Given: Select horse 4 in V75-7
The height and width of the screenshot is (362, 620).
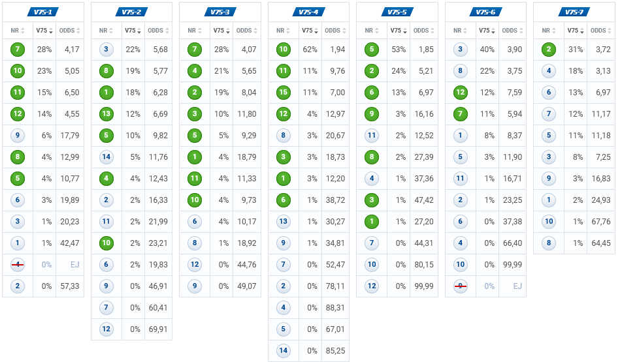Looking at the screenshot, I should click(x=549, y=71).
